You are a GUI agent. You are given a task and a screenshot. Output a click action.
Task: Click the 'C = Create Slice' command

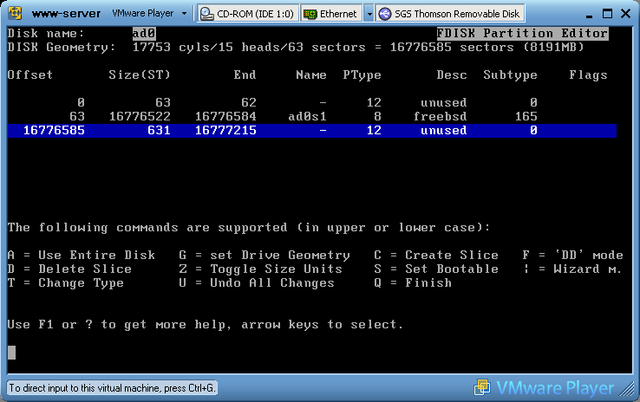point(436,256)
